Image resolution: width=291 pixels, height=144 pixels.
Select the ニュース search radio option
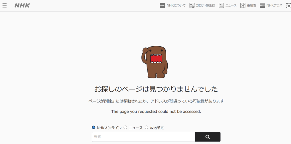click(125, 128)
